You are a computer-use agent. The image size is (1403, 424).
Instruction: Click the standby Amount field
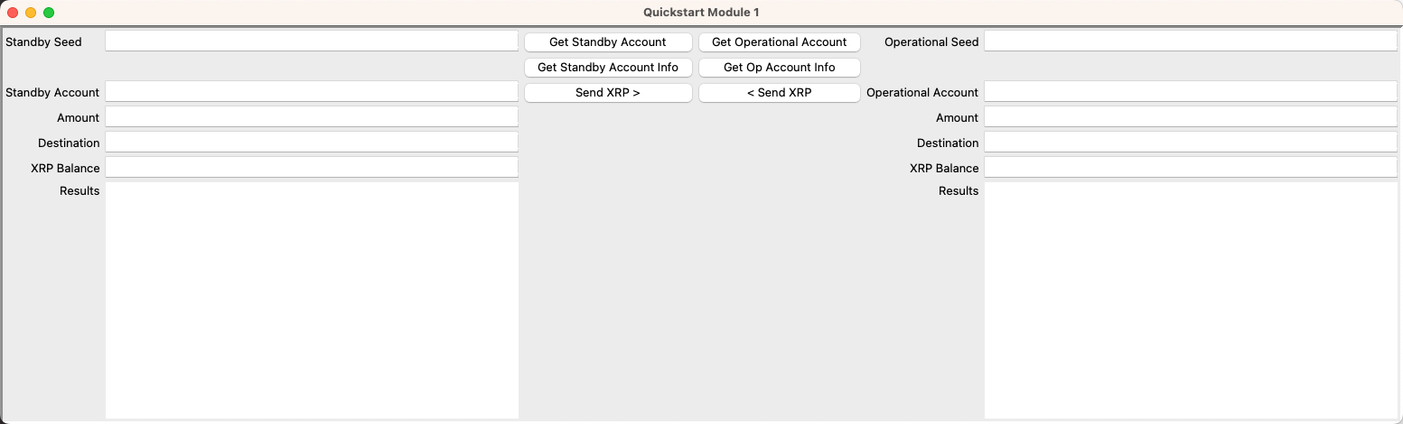(312, 117)
